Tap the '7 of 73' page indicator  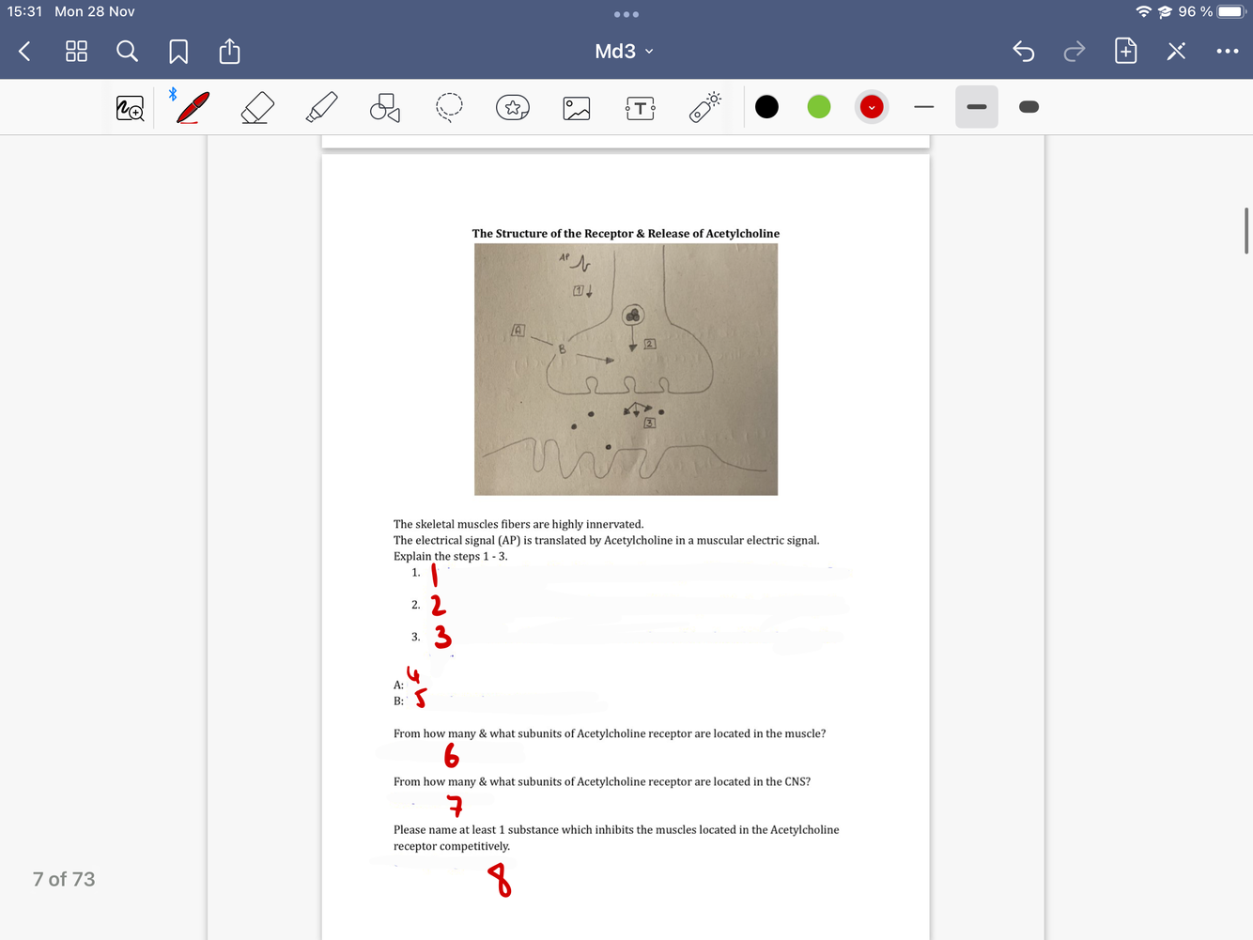(x=64, y=879)
